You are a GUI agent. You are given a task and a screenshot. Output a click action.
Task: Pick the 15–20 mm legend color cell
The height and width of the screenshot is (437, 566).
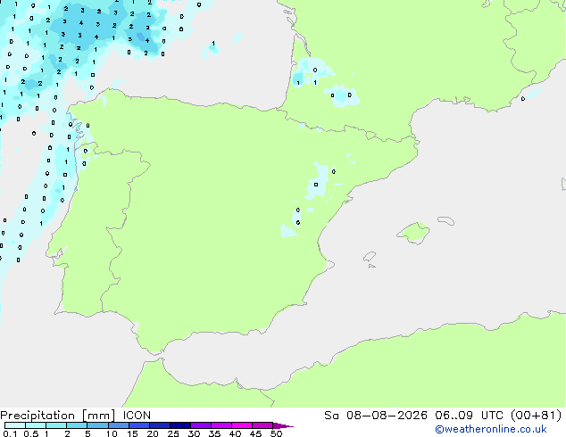point(138,425)
